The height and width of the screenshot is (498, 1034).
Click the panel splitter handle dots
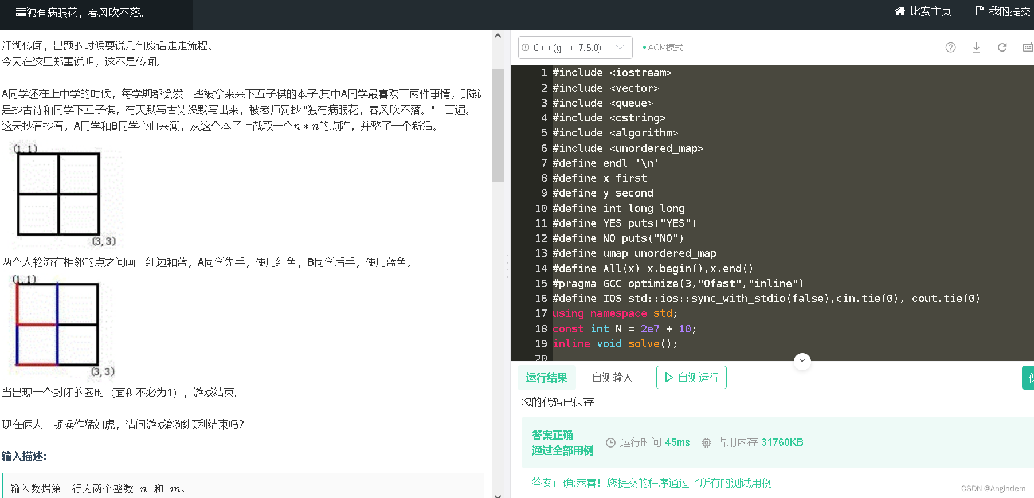pyautogui.click(x=507, y=266)
